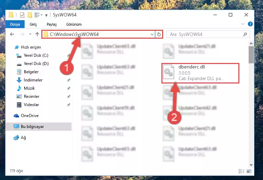This screenshot has height=180, width=263.
Task: Click the Yerel Disk (D:) drive icon
Action: [x=19, y=64]
